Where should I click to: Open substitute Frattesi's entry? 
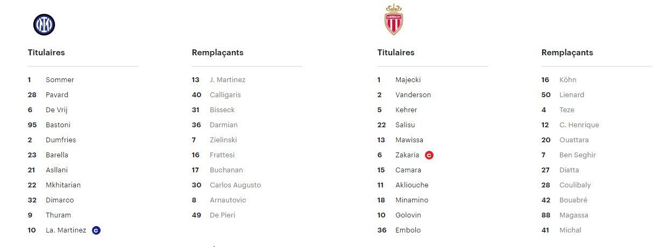coord(222,155)
